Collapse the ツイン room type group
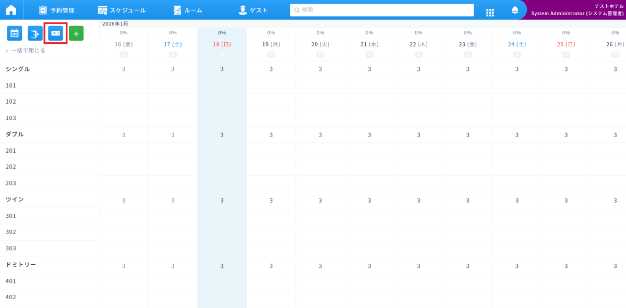This screenshot has width=626, height=308. click(x=15, y=199)
